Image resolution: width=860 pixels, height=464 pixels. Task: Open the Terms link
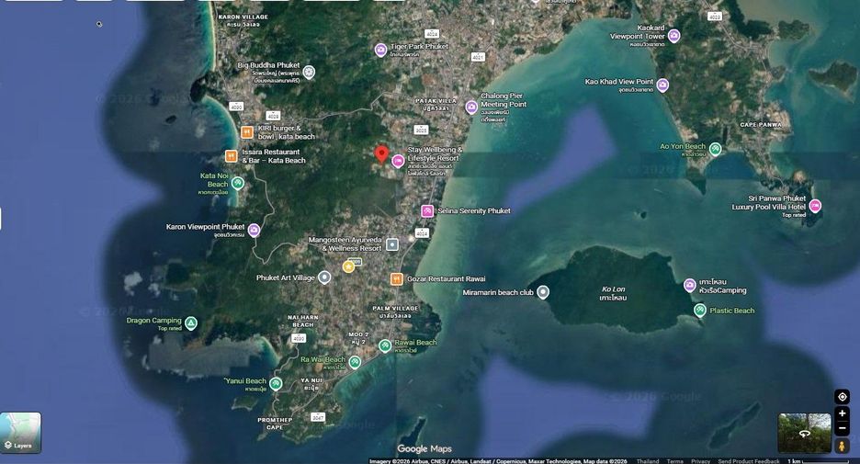point(674,461)
